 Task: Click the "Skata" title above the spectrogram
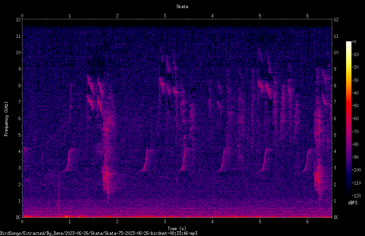tap(182, 7)
